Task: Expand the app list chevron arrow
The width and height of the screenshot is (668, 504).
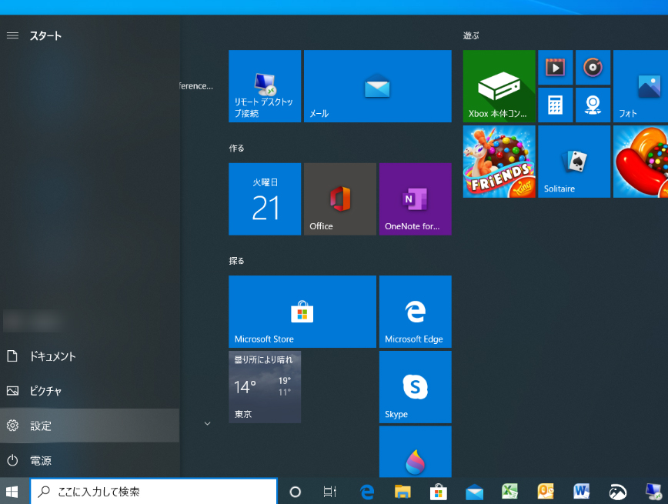Action: click(208, 423)
